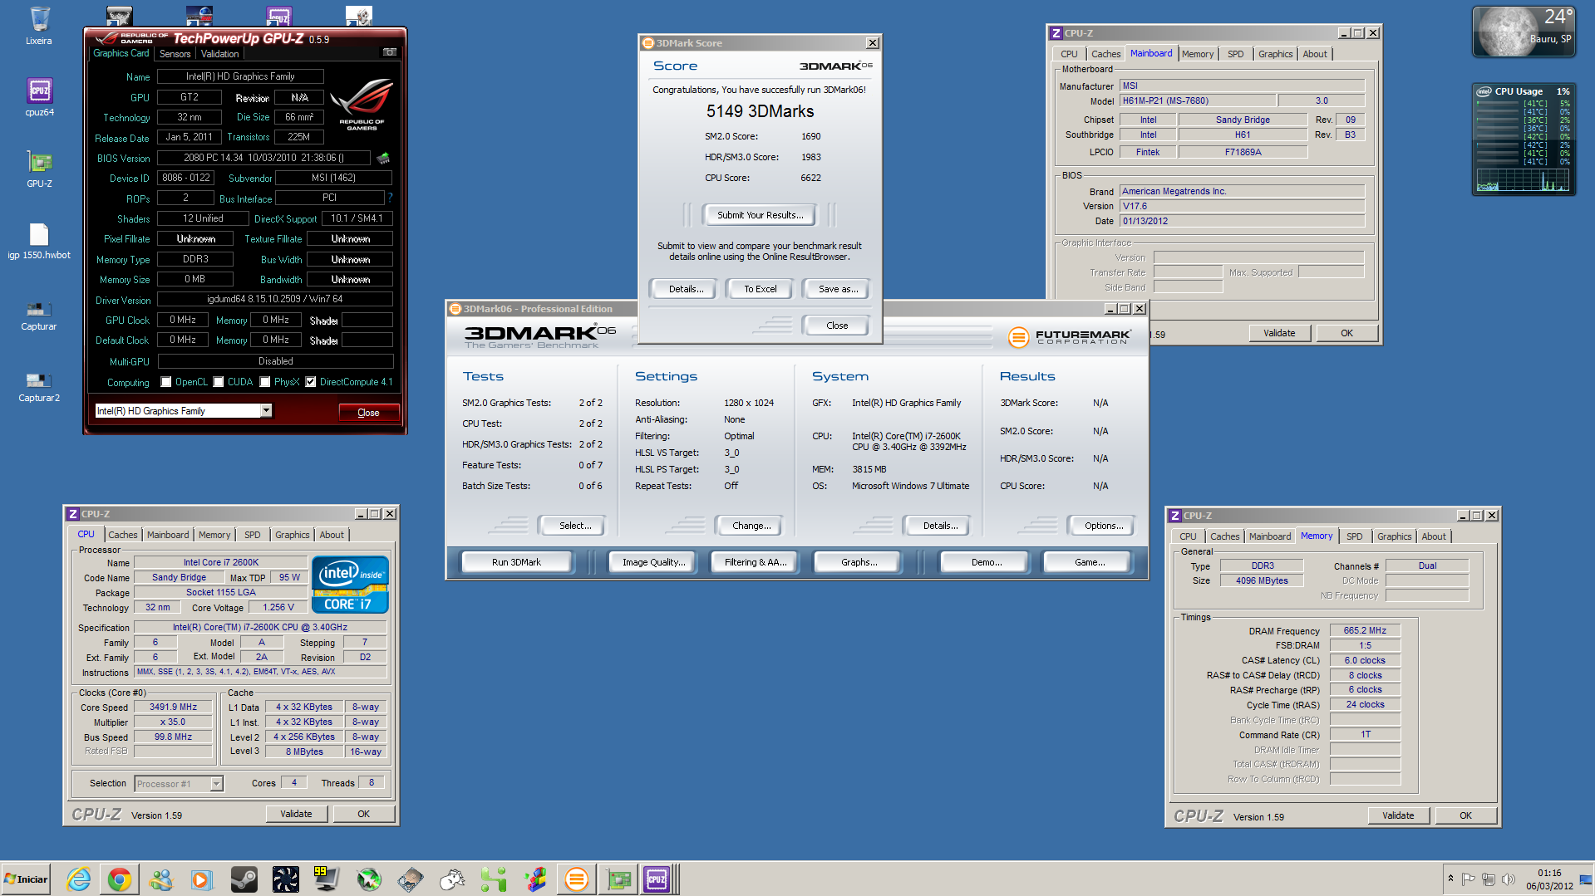
Task: Open the GPU-Z desktop shortcut
Action: coord(39,169)
